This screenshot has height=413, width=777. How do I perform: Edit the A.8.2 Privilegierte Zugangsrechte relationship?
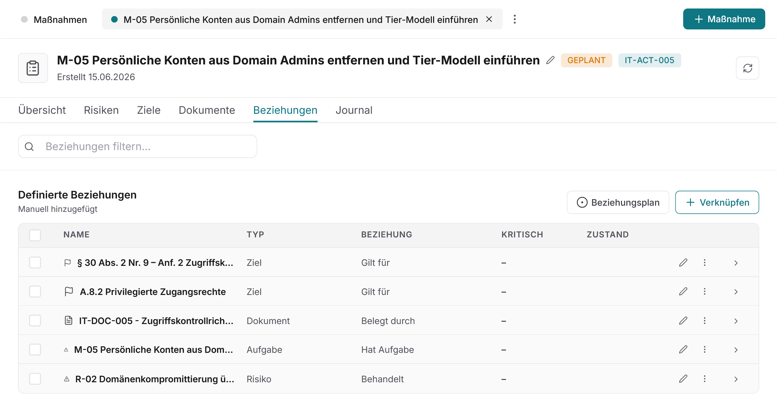683,291
